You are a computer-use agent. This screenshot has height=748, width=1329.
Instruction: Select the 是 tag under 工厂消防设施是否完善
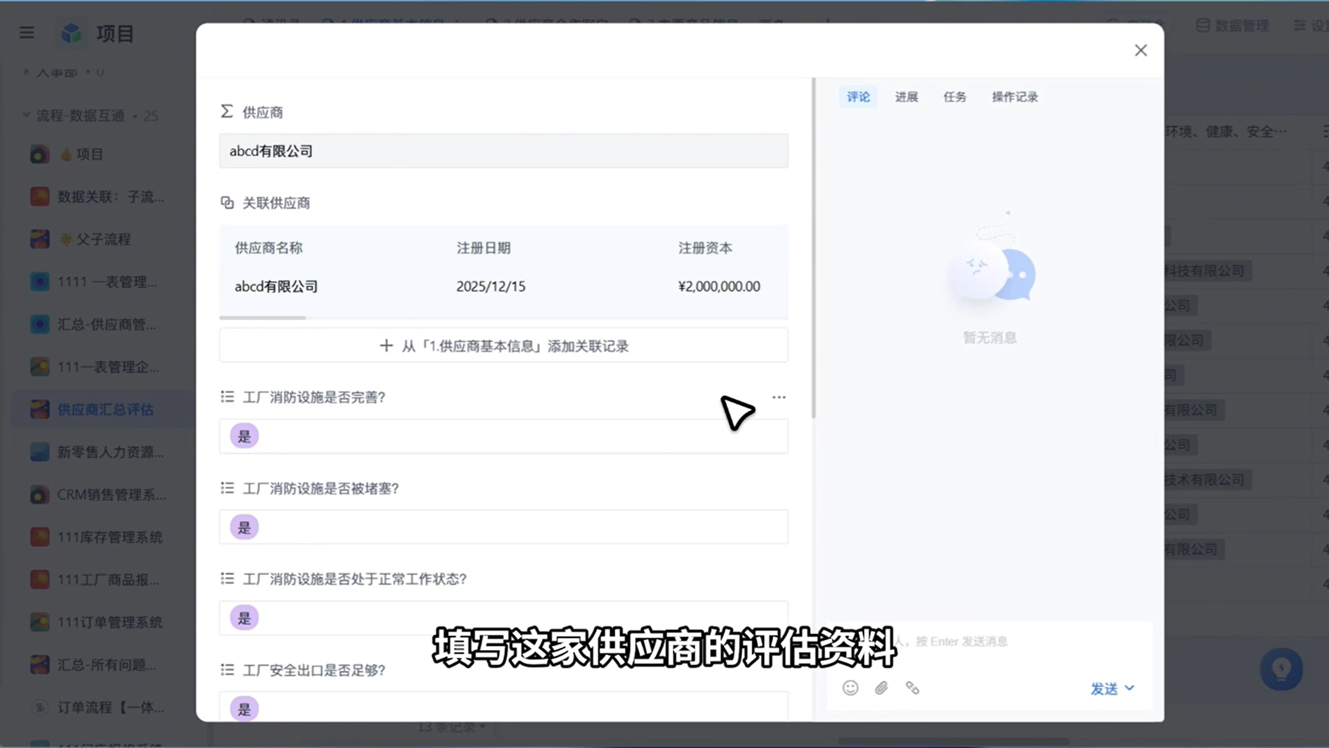click(244, 436)
